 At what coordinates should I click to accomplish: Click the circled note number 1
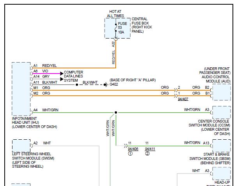click(130, 154)
